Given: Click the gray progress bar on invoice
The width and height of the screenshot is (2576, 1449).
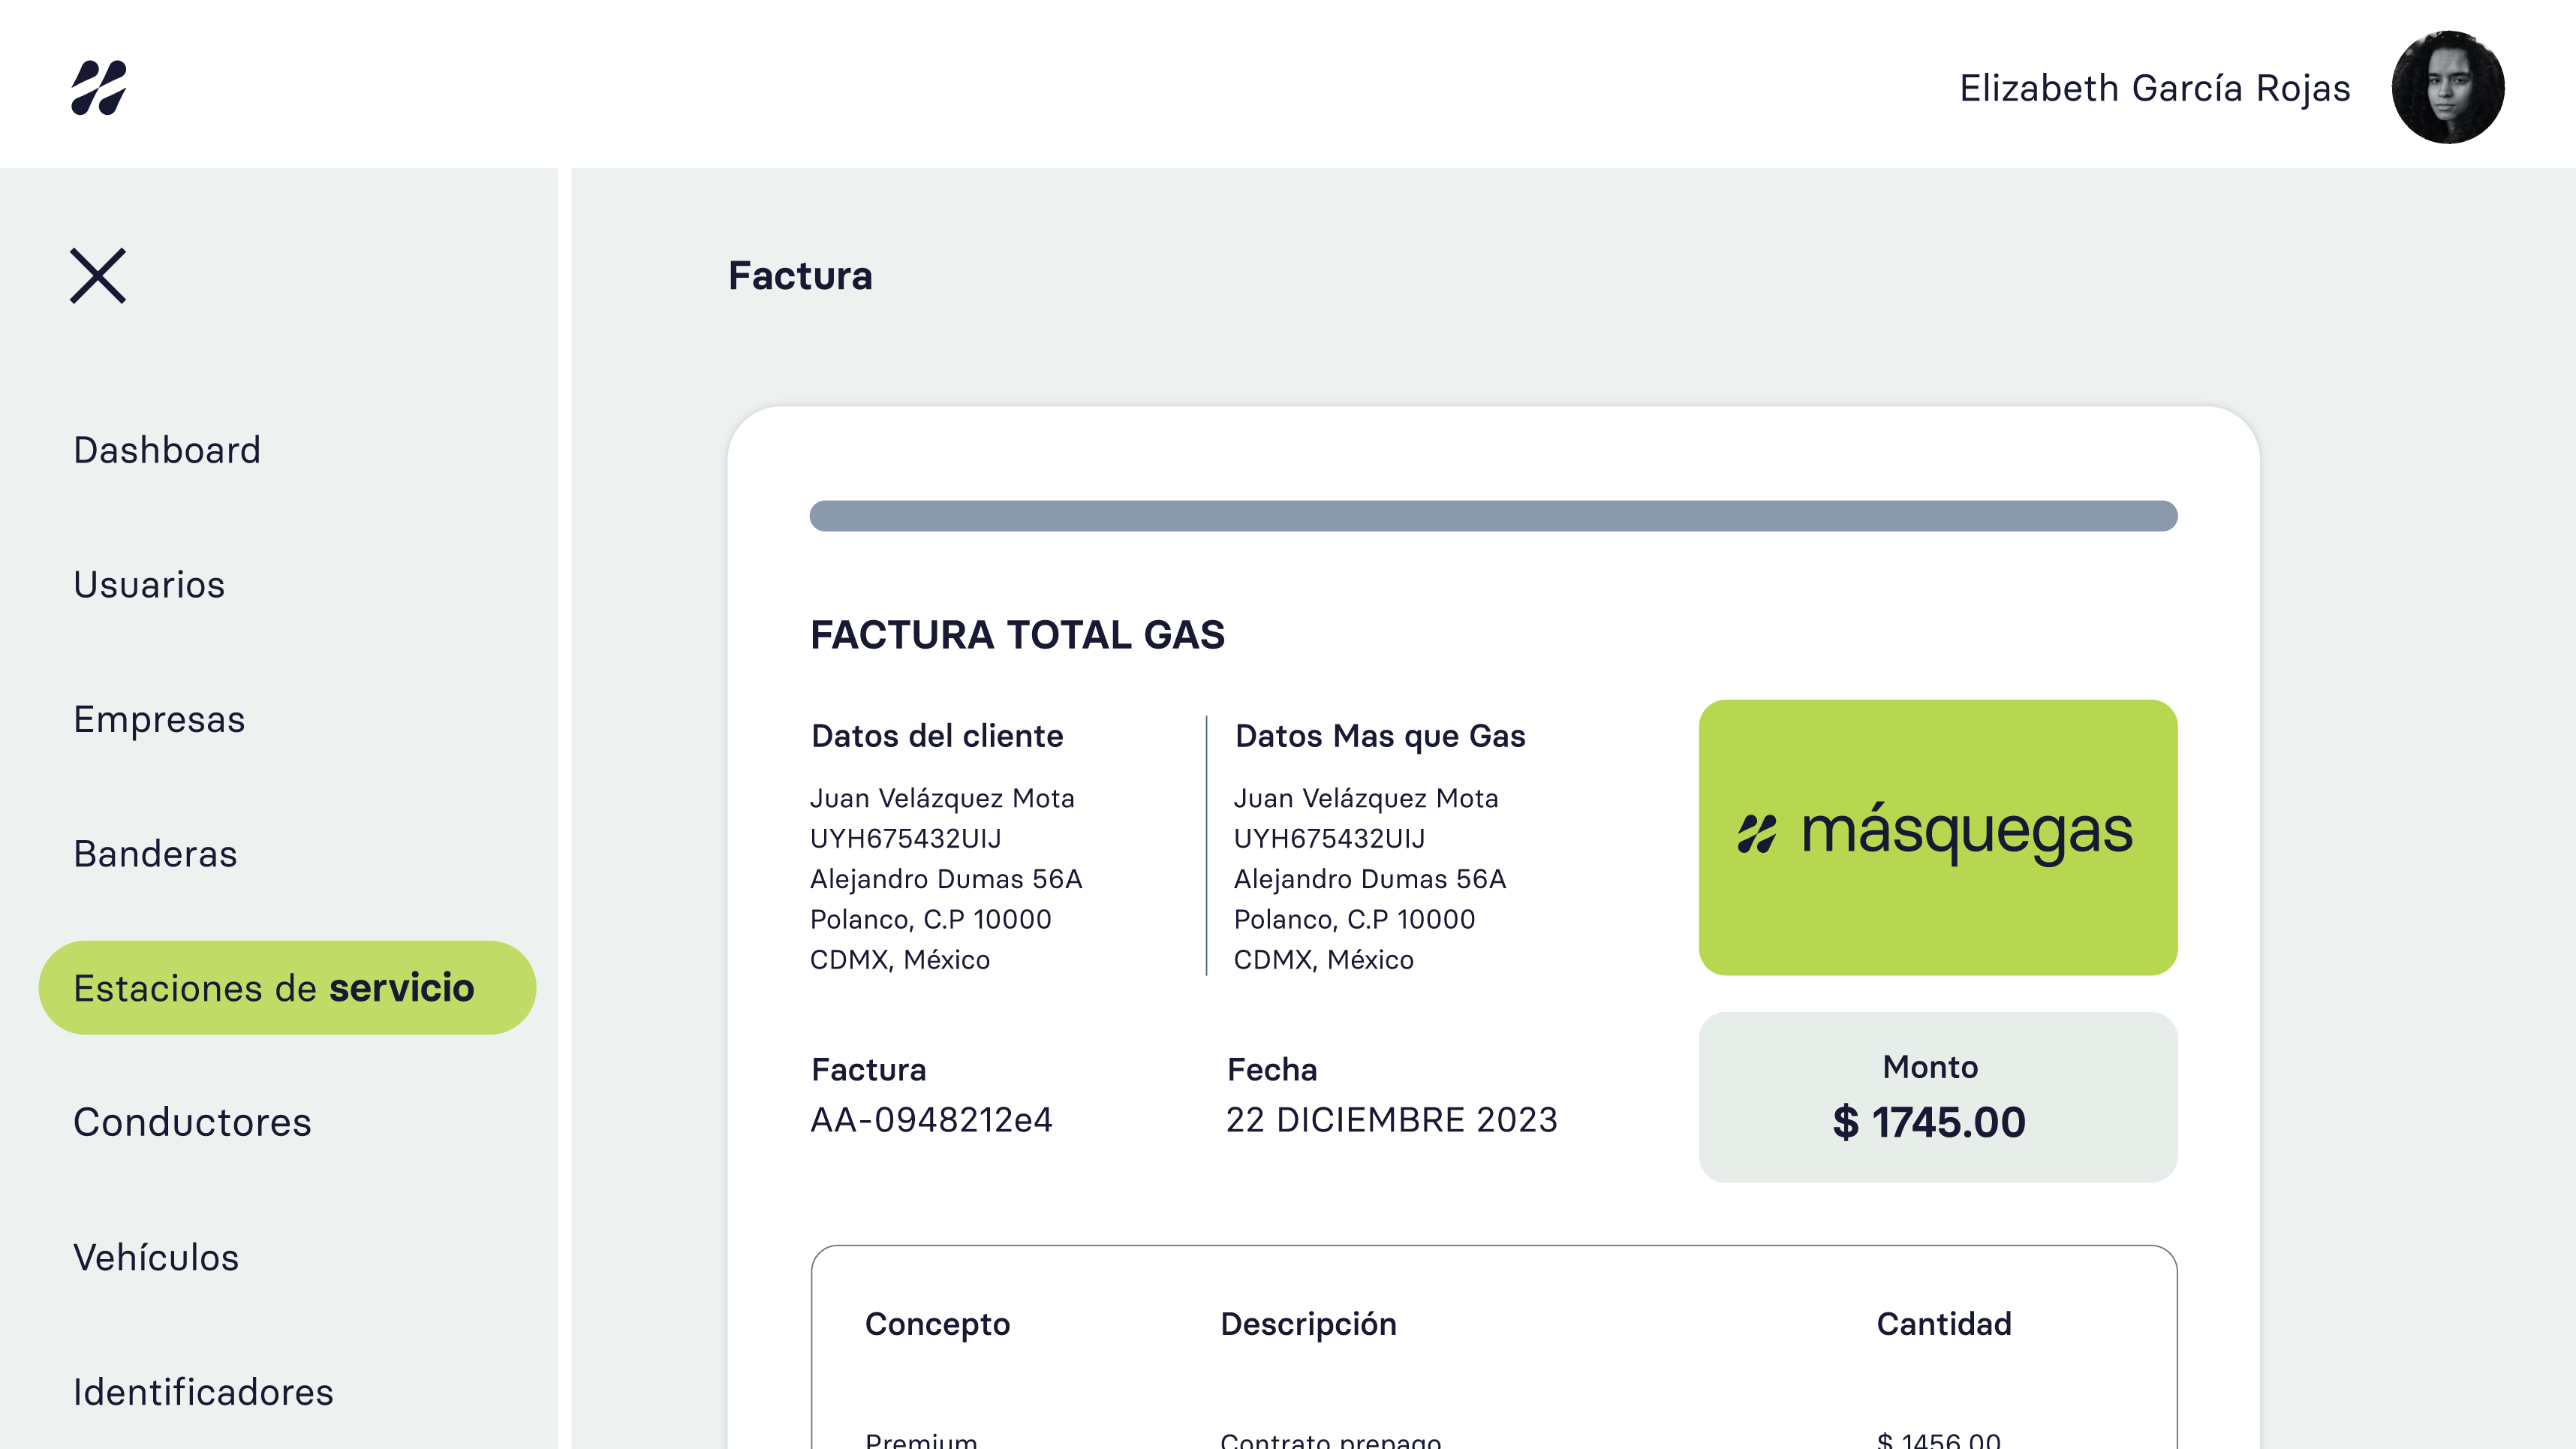Looking at the screenshot, I should (x=1493, y=516).
